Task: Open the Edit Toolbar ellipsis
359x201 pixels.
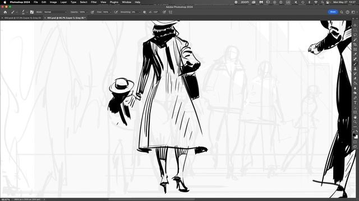Action: point(355,127)
